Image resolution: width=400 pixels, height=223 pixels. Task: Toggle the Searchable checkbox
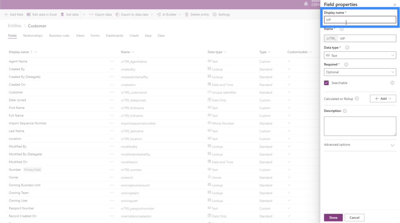click(x=326, y=83)
